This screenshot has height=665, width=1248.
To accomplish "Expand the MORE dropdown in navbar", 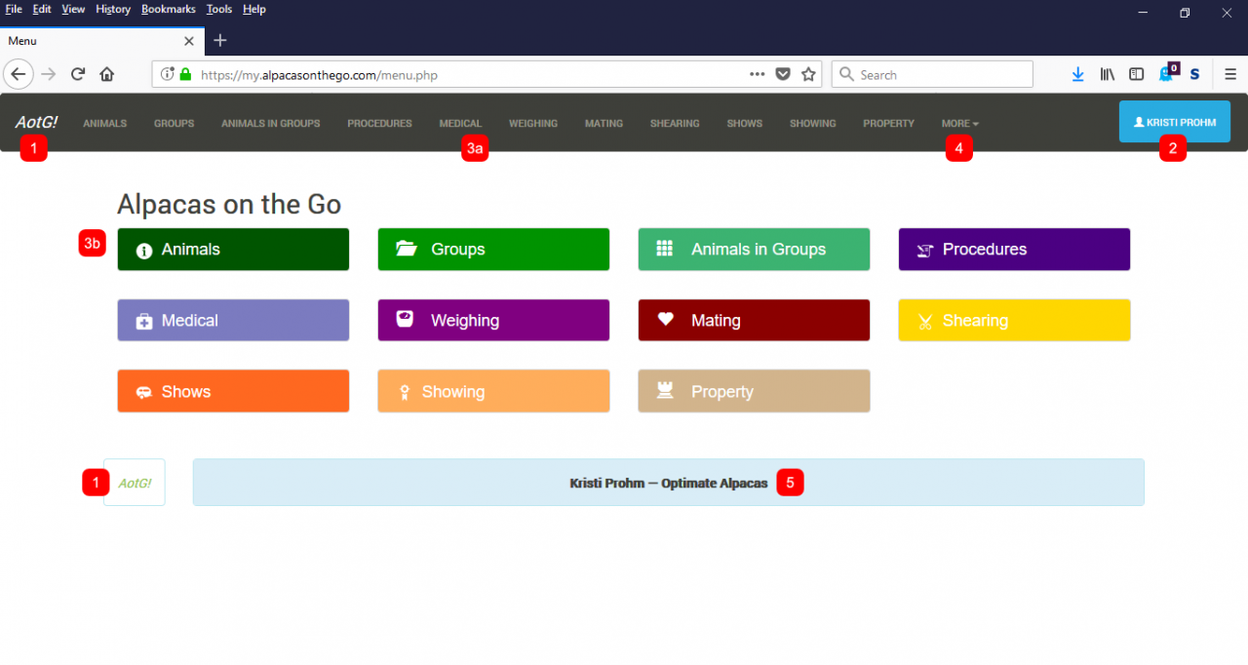I will coord(959,124).
